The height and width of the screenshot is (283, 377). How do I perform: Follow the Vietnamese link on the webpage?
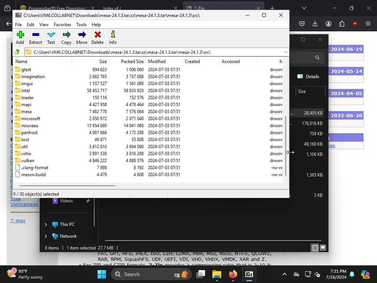[24, 204]
